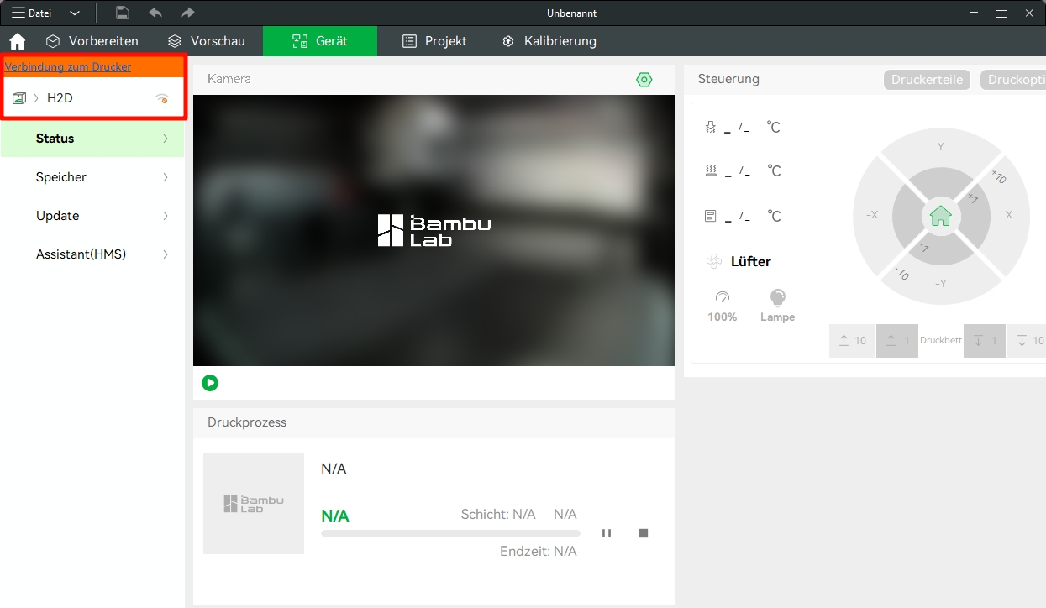Raise Druckbett by 1

coord(897,341)
